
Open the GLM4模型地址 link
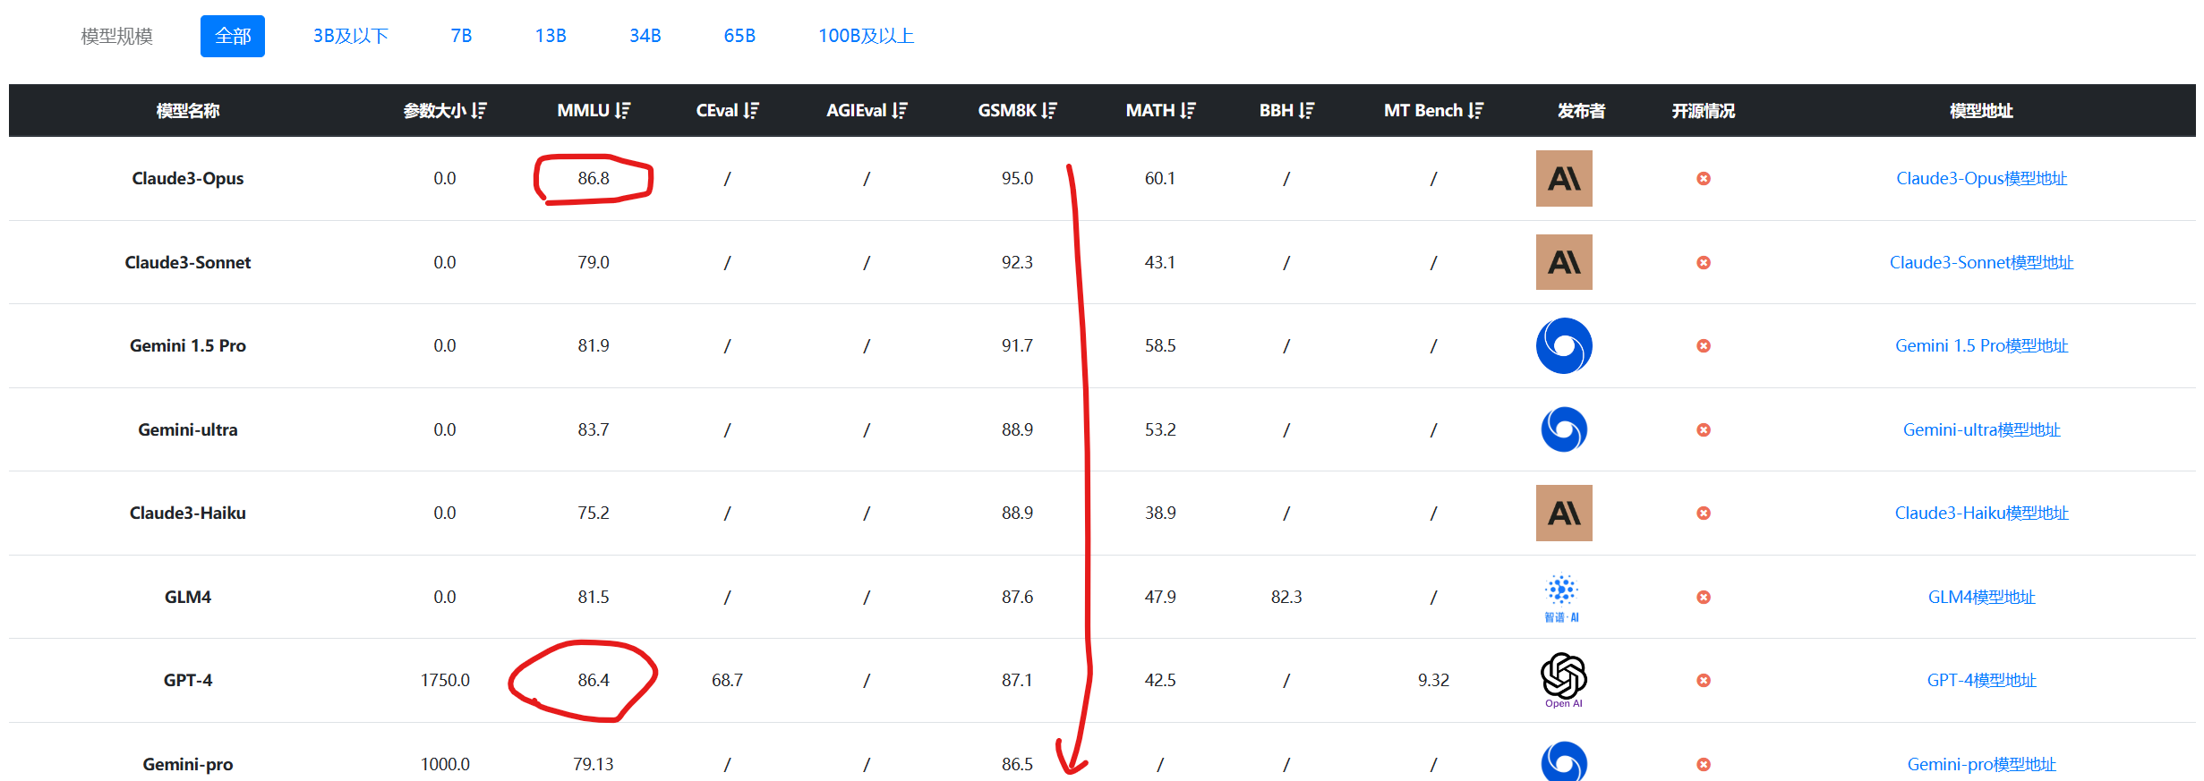1981,597
